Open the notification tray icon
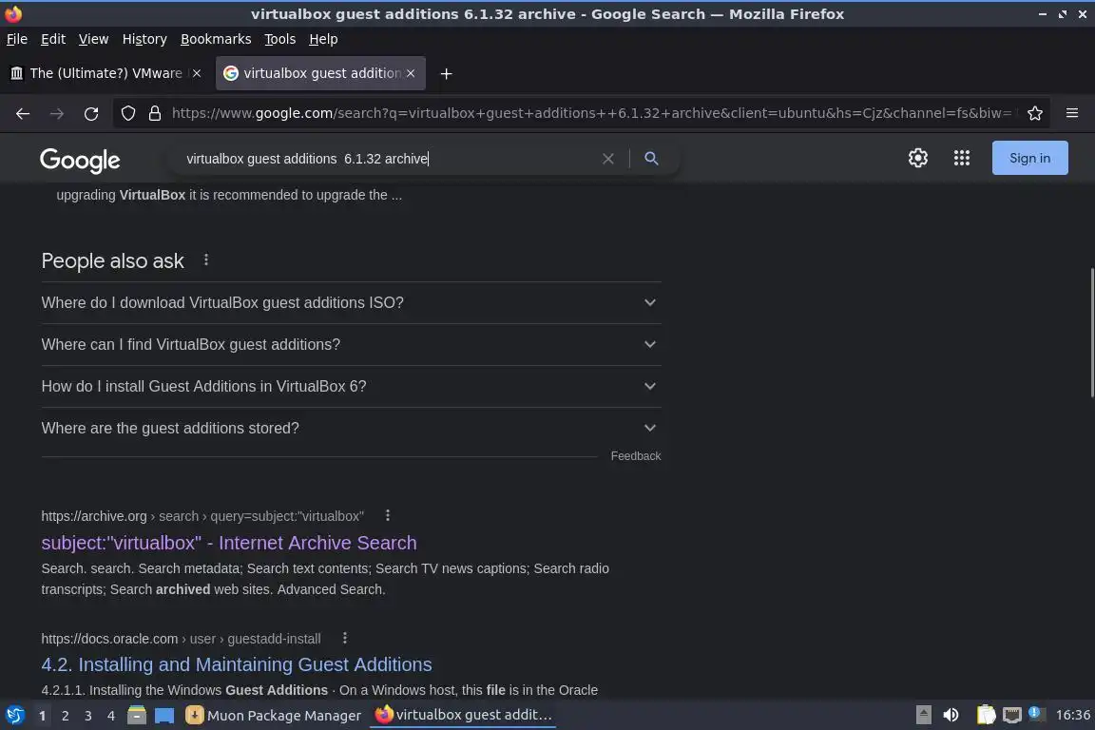This screenshot has height=730, width=1095. point(1036,714)
